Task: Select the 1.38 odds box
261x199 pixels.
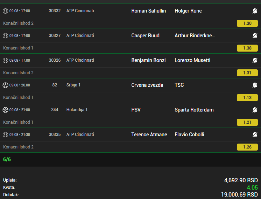Action: (247, 48)
